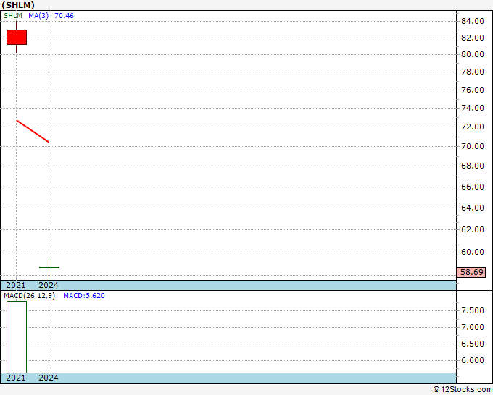The width and height of the screenshot is (493, 395).
Task: Open the 12Stocks.com copyright link
Action: click(463, 390)
